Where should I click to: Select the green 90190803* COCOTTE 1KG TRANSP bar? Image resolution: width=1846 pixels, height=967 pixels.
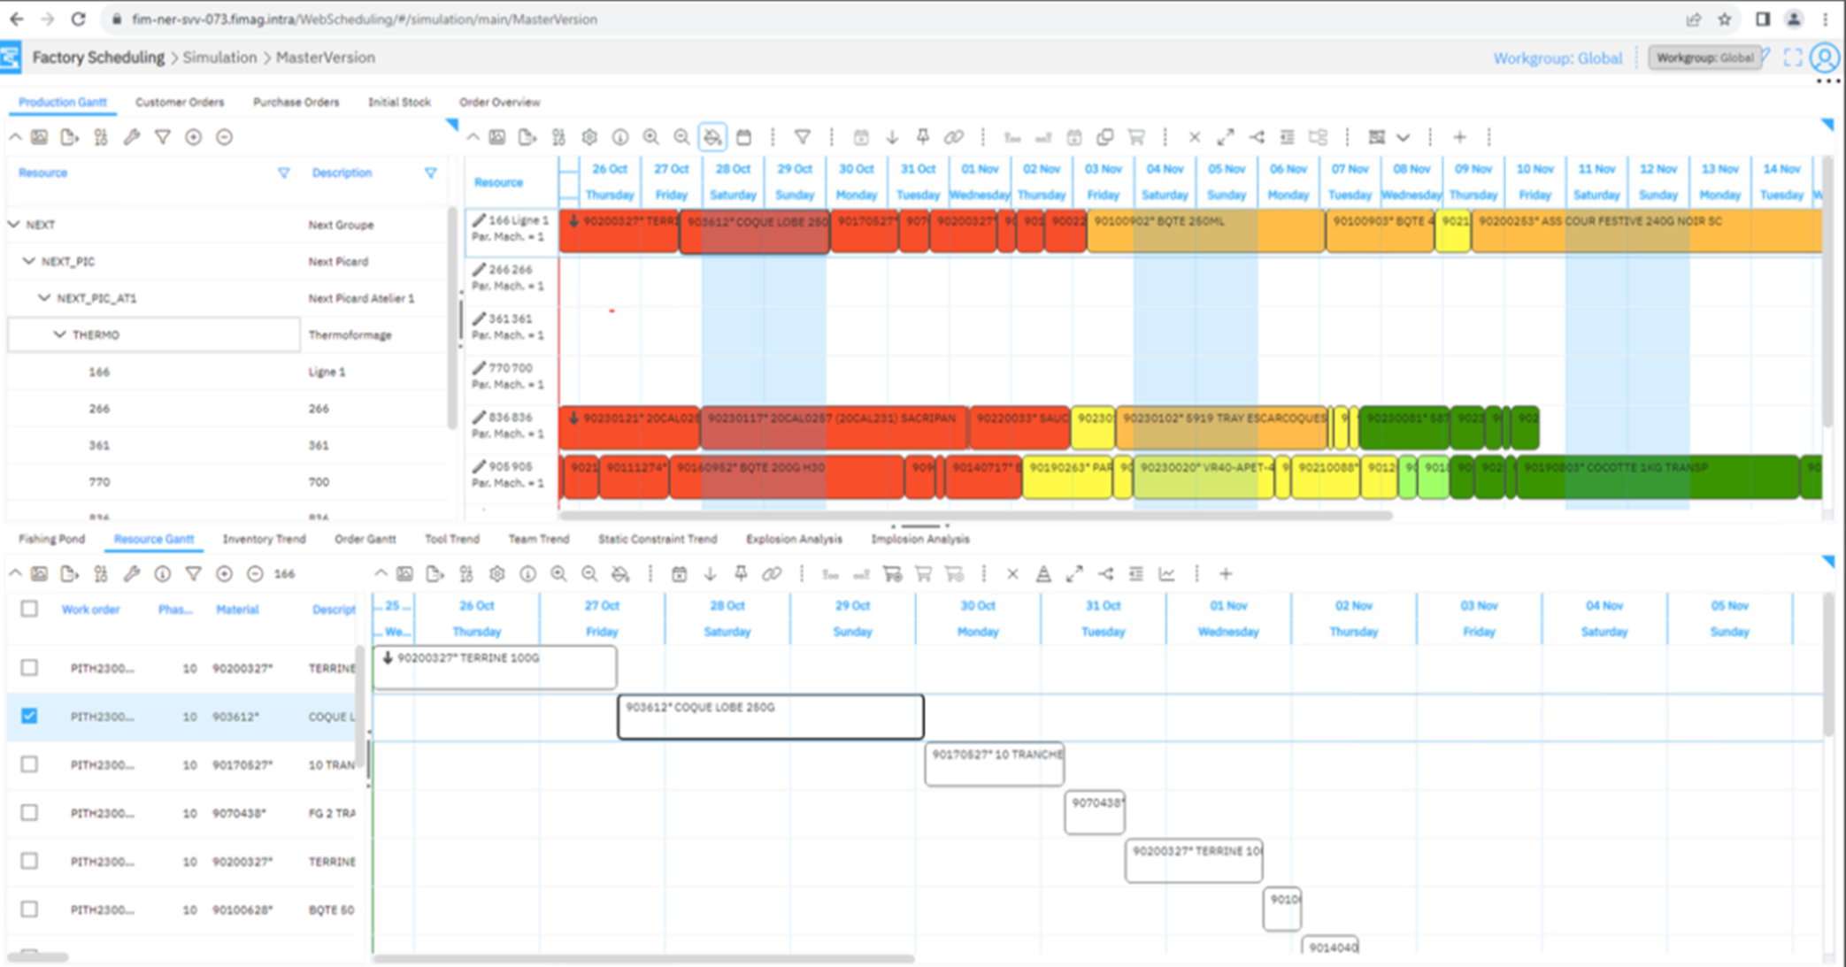pos(1657,477)
